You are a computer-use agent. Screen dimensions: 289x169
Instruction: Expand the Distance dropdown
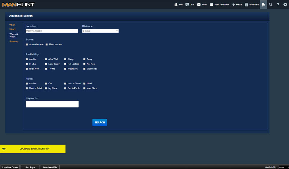click(100, 31)
